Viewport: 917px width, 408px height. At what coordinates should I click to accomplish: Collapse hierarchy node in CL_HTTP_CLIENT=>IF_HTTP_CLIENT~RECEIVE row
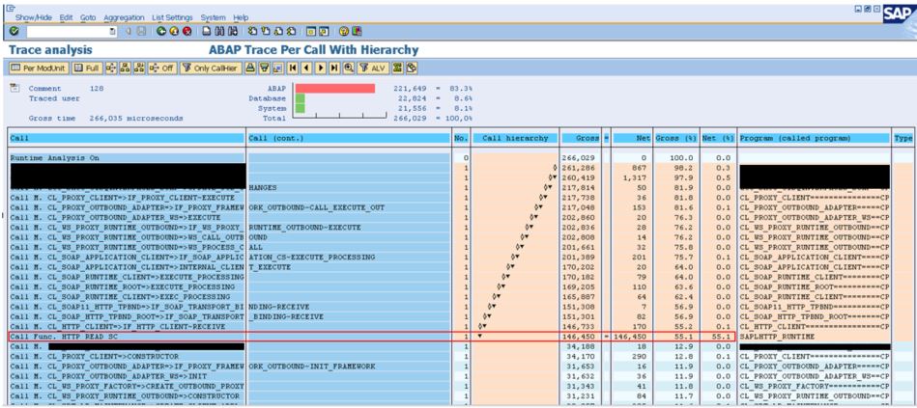point(482,326)
